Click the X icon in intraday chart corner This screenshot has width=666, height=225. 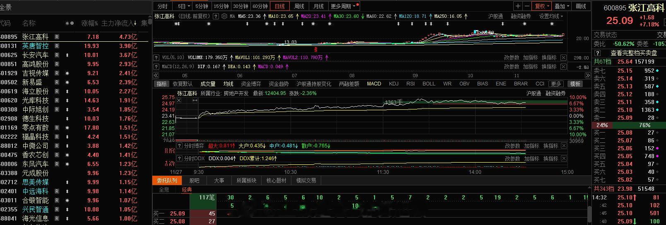click(179, 100)
